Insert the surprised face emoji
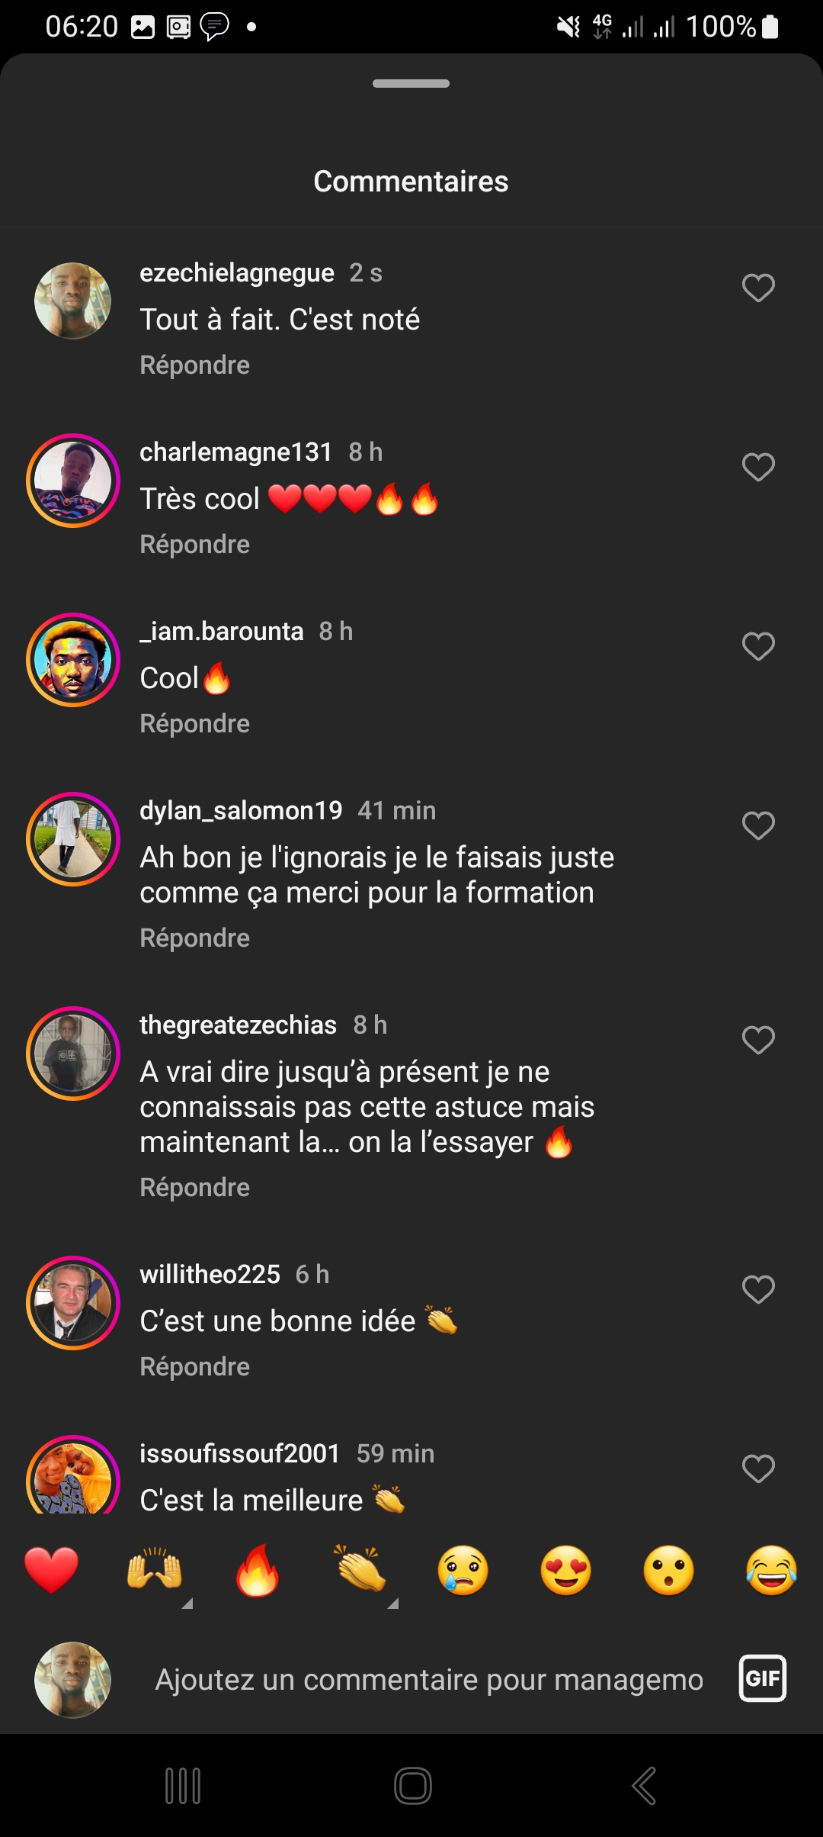The width and height of the screenshot is (823, 1837). click(x=669, y=1571)
